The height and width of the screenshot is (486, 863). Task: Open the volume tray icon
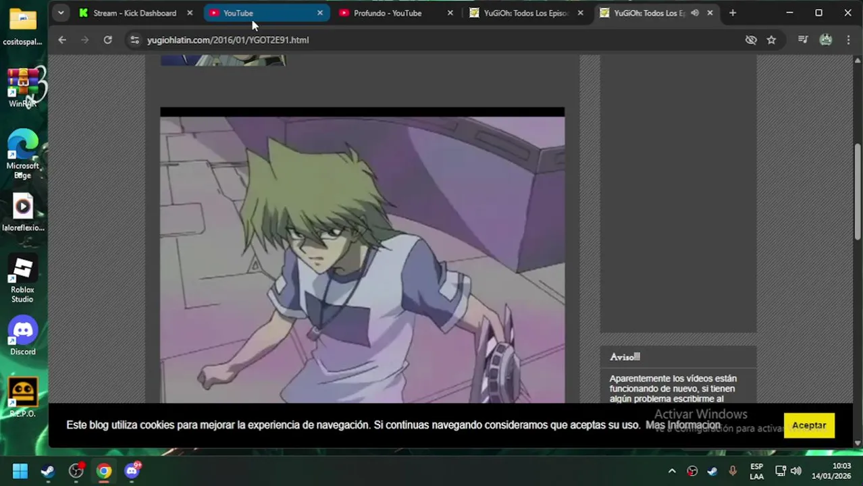(796, 471)
